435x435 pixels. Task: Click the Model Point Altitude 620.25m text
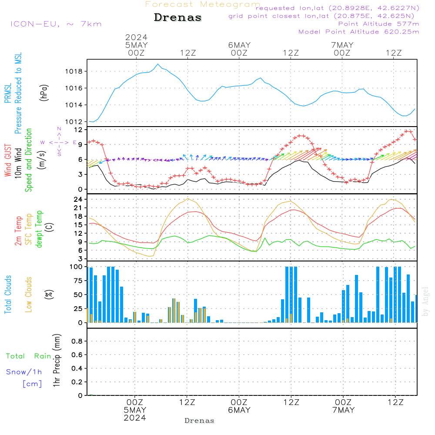tap(358, 32)
